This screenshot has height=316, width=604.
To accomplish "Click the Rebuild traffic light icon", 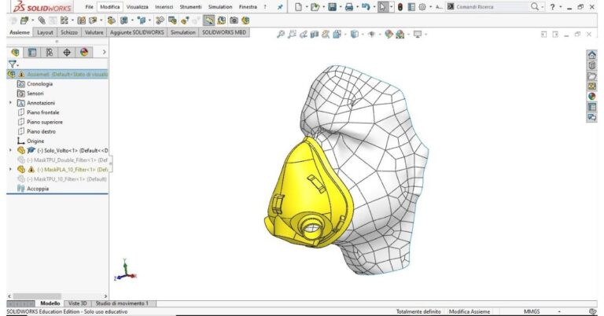I will [x=400, y=6].
